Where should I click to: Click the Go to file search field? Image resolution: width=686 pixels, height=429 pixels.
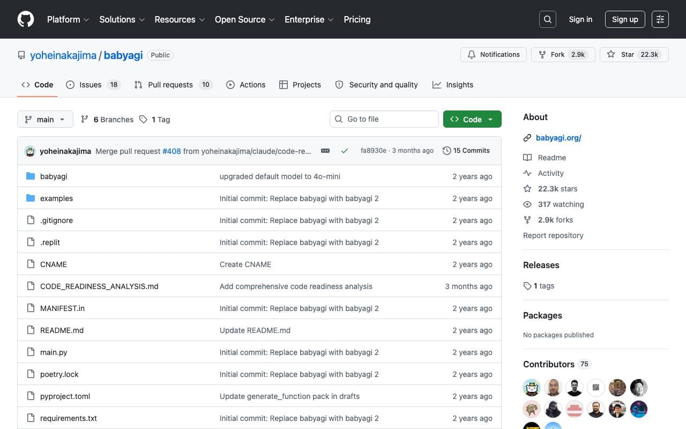tap(384, 119)
